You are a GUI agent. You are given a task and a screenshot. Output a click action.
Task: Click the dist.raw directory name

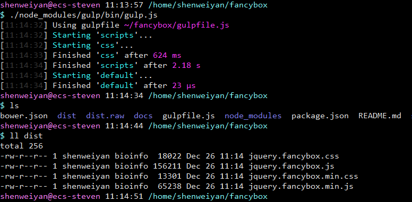point(105,116)
